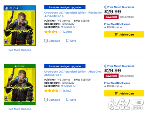Screen dimensions: 147x113
Task: Open the M (Mature 17+) rating link for PS4
Action: pos(69,27)
